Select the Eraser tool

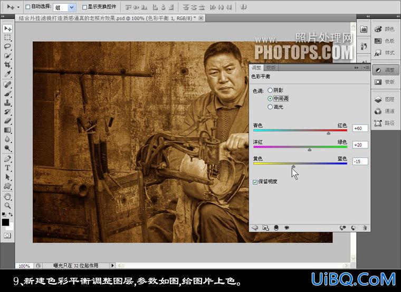7,121
